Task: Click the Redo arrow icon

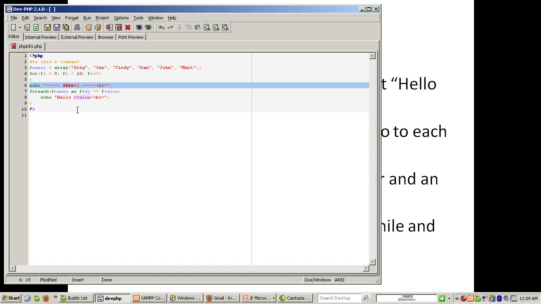Action: [171, 27]
